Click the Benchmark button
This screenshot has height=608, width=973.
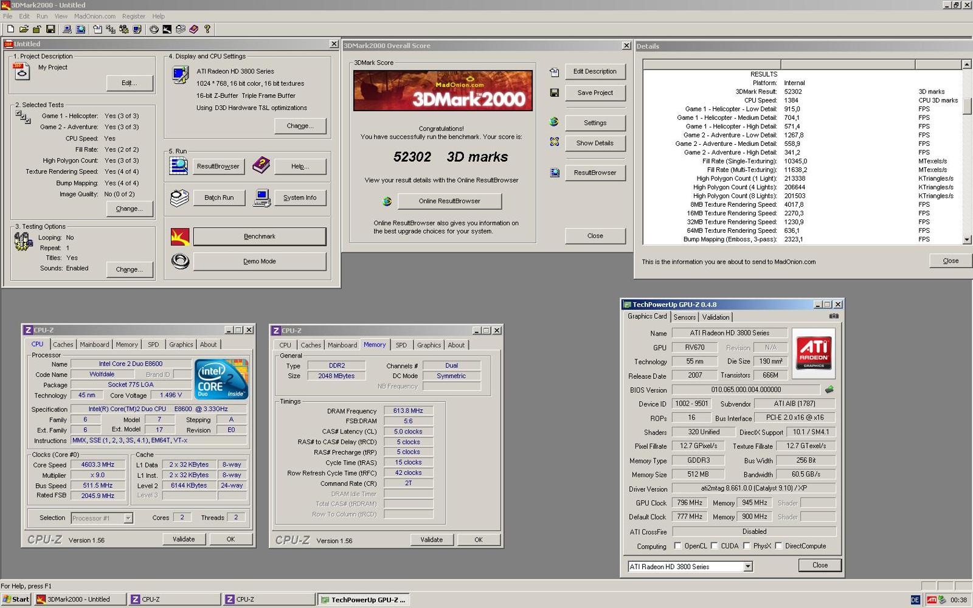260,237
